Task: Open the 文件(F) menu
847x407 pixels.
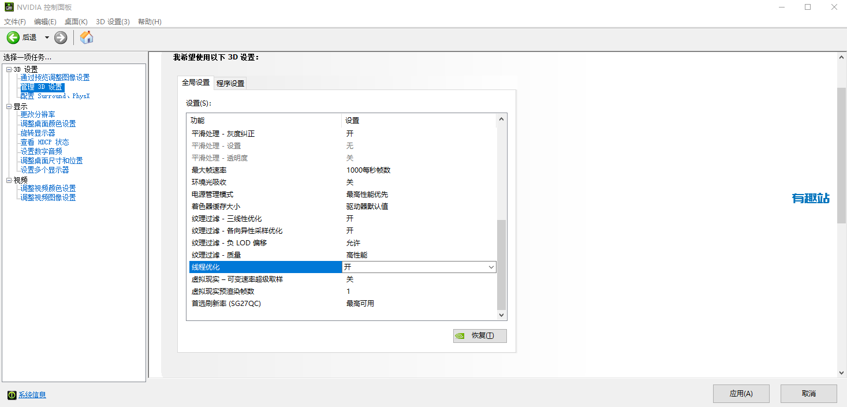Action: tap(15, 22)
